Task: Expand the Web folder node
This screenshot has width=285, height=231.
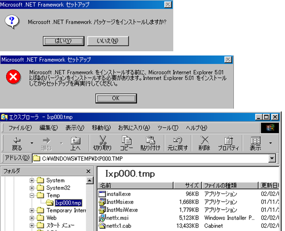Action: (x=32, y=218)
